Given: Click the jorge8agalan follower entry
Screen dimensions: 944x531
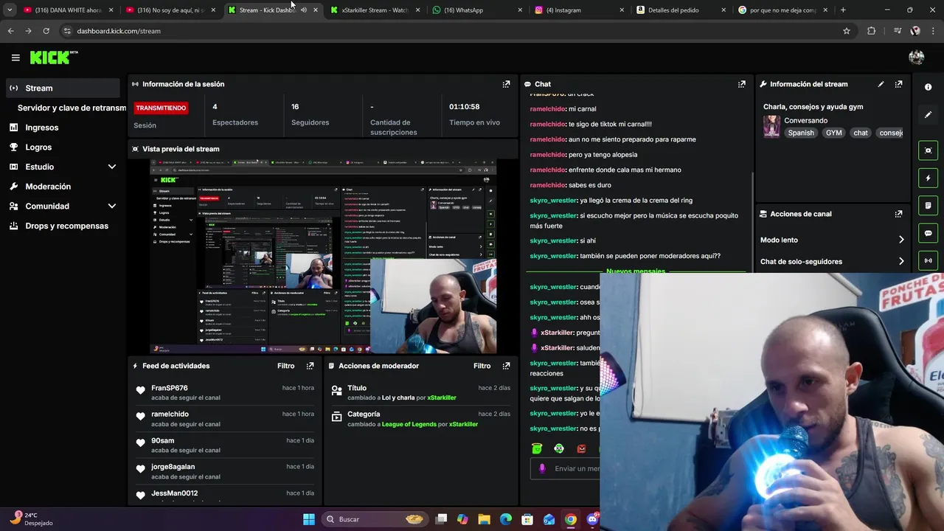Looking at the screenshot, I should [x=224, y=471].
